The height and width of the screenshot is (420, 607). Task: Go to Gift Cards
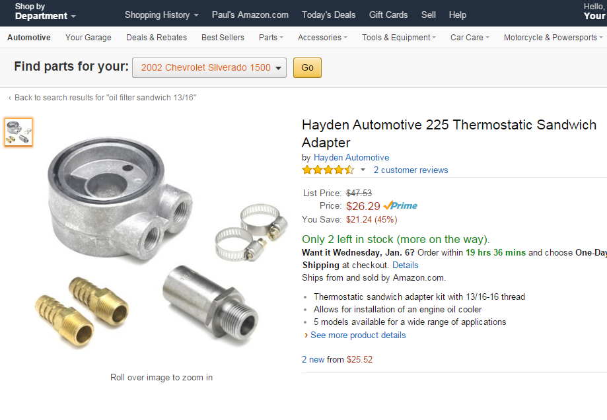coord(388,15)
